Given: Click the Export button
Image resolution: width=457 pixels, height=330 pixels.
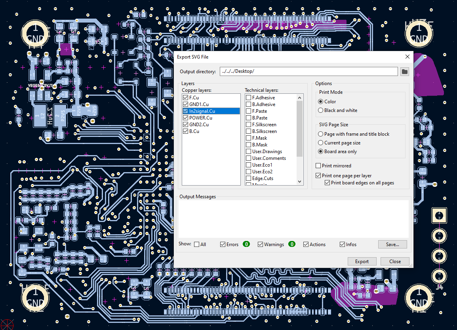Looking at the screenshot, I should point(362,262).
